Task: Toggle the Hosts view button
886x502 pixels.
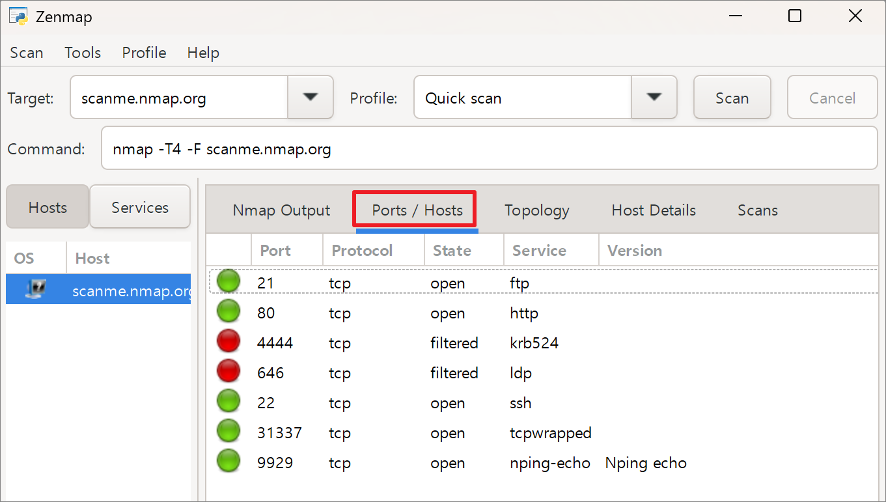Action: tap(48, 207)
